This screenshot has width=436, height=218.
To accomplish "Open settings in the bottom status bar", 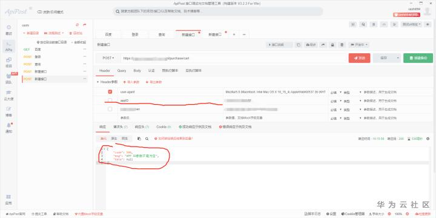I will pyautogui.click(x=331, y=214).
